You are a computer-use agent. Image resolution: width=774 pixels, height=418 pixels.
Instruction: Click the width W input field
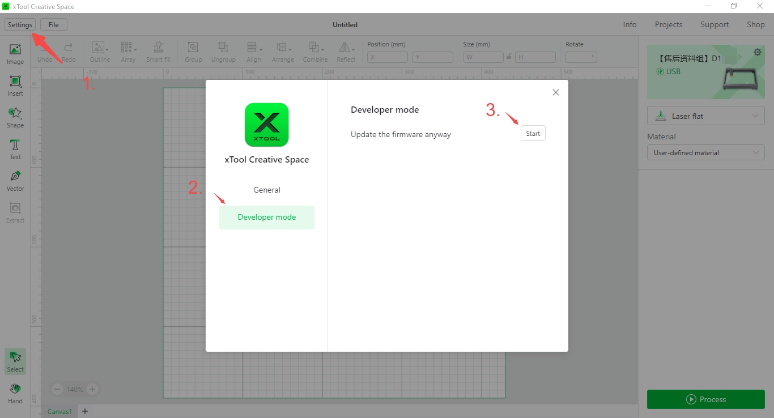[x=483, y=57]
